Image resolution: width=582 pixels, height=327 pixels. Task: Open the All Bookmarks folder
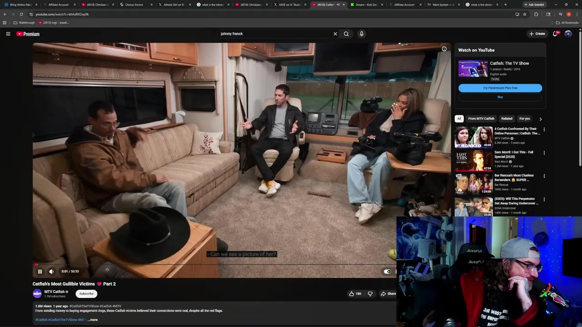(x=567, y=23)
